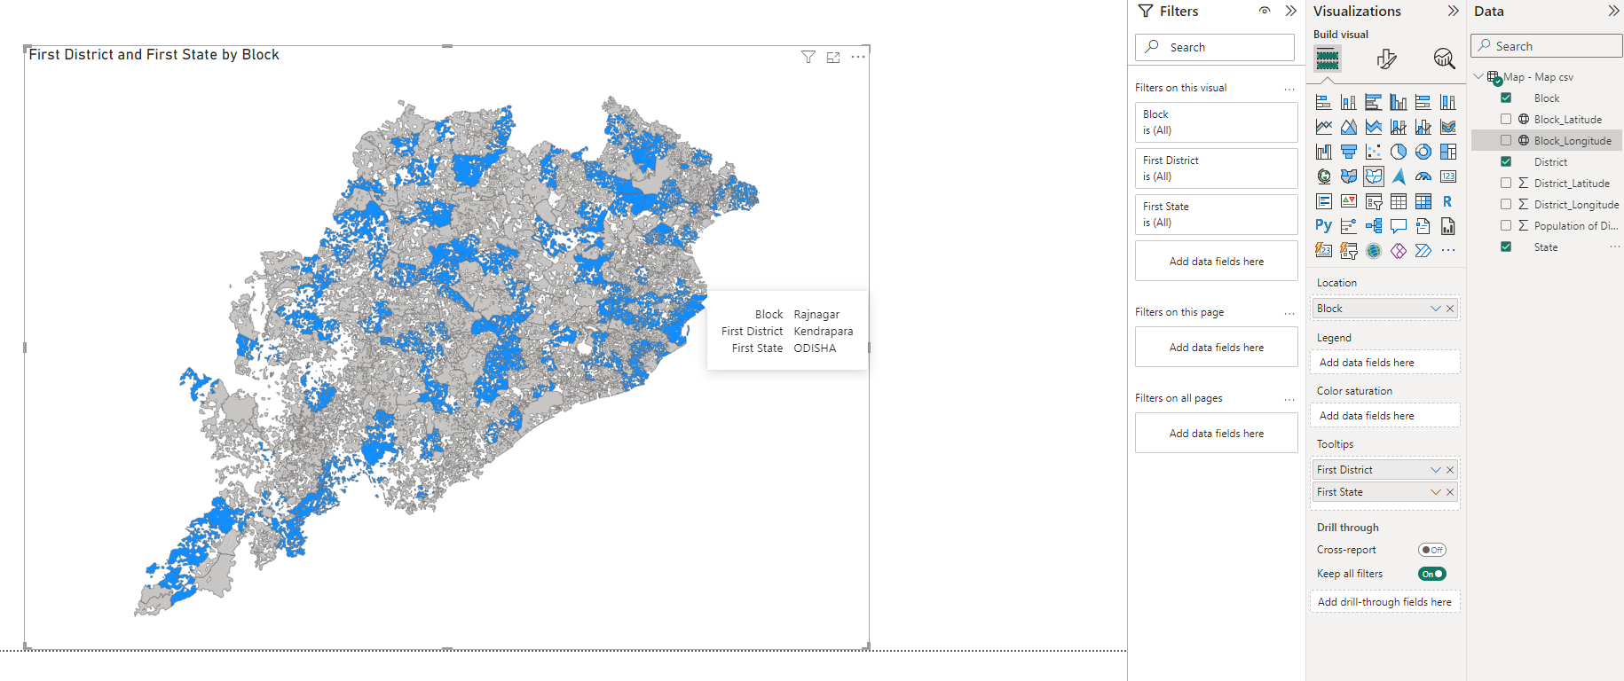The height and width of the screenshot is (681, 1624).
Task: Choose the Funnel chart visual
Action: click(x=1349, y=152)
